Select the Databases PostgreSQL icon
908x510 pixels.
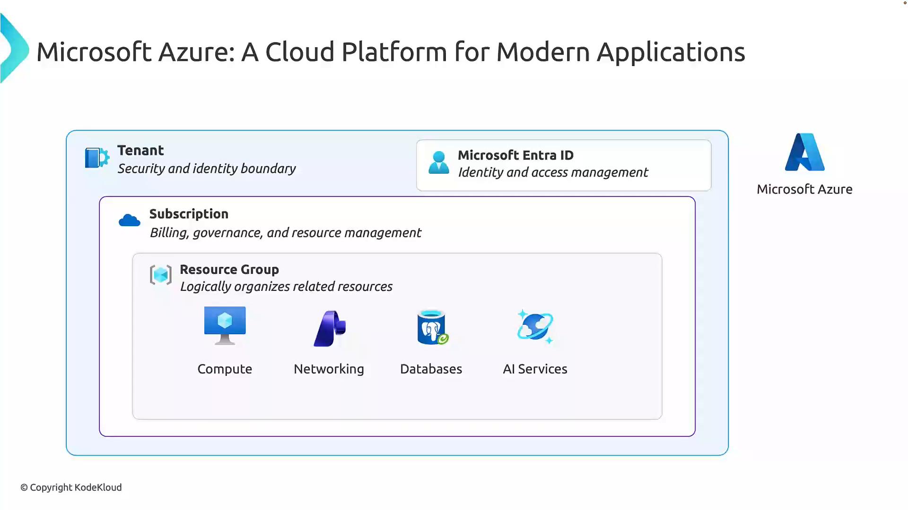[x=432, y=327]
